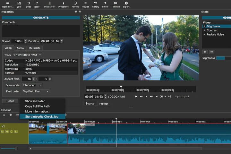Click the Undo toolbar icon
The width and height of the screenshot is (231, 154).
click(x=28, y=4)
